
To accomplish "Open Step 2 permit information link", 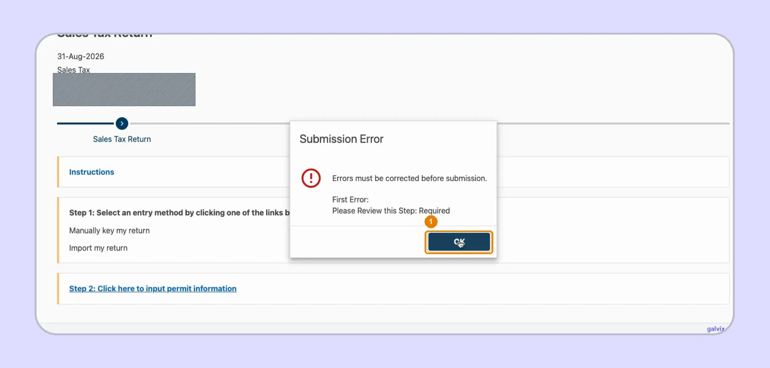I will [x=153, y=288].
